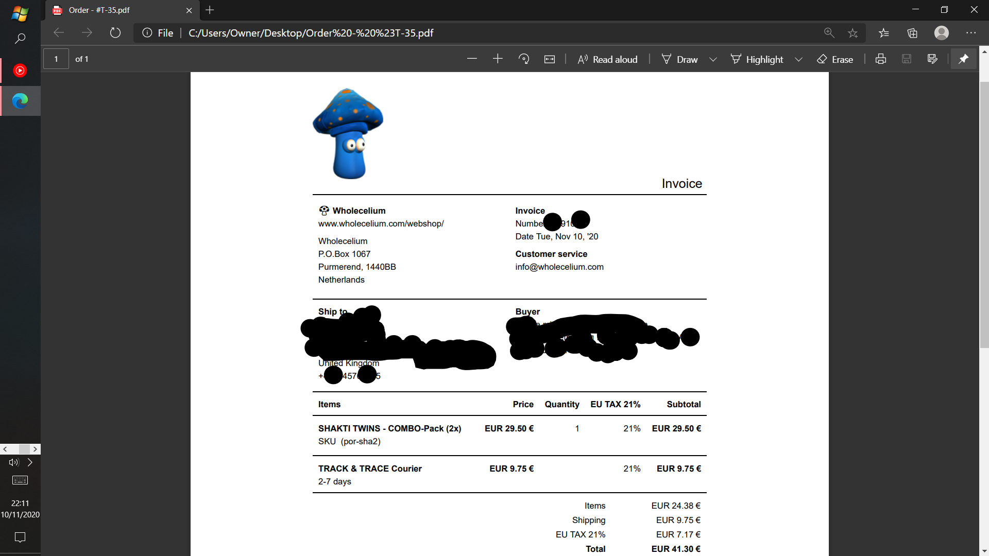Select 'Date Tue, Nov 10, '20' text
The image size is (989, 556).
(x=557, y=236)
